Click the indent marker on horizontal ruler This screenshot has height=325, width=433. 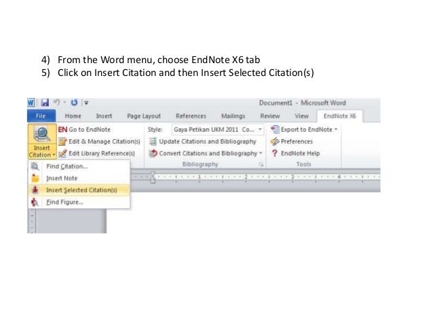pyautogui.click(x=153, y=177)
